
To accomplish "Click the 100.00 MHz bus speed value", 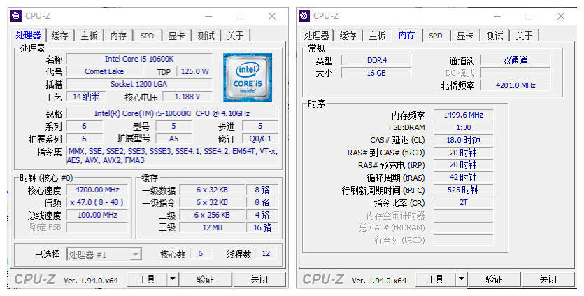I will coord(97,215).
